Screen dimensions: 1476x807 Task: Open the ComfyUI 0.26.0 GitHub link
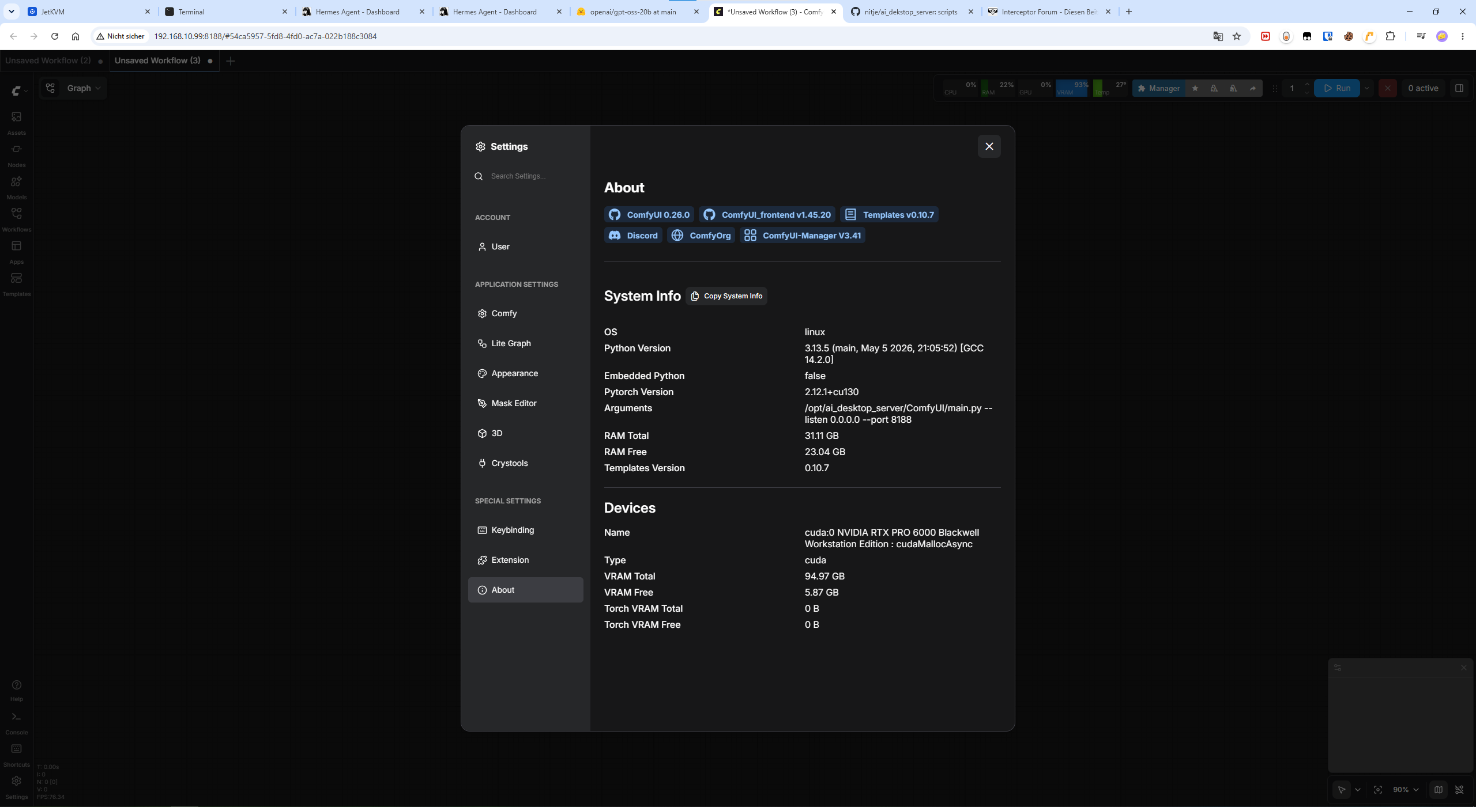[649, 215]
